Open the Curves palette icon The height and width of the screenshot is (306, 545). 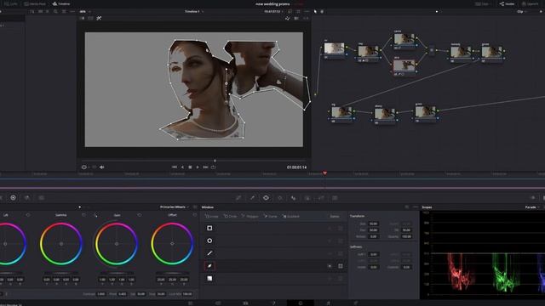238,198
